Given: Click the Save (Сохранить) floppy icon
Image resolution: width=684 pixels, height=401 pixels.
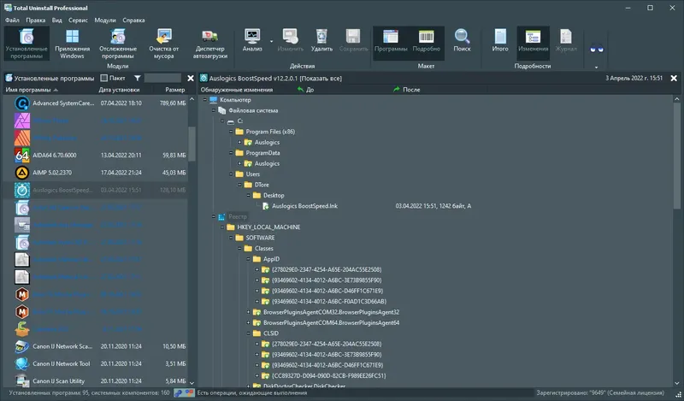Looking at the screenshot, I should point(353,37).
